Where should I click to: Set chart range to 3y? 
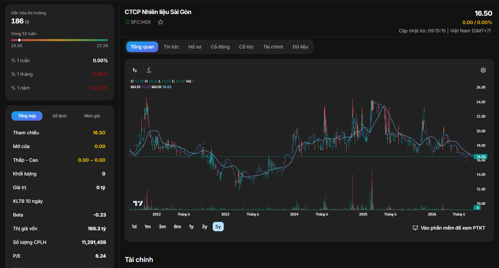(x=204, y=227)
